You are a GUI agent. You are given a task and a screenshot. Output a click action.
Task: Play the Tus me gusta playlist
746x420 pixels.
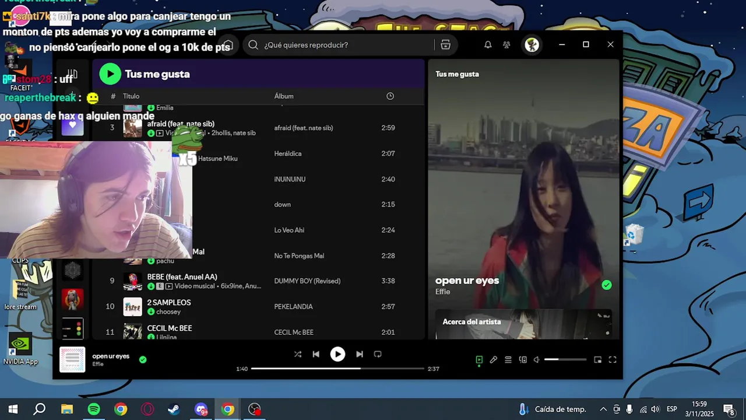(110, 74)
